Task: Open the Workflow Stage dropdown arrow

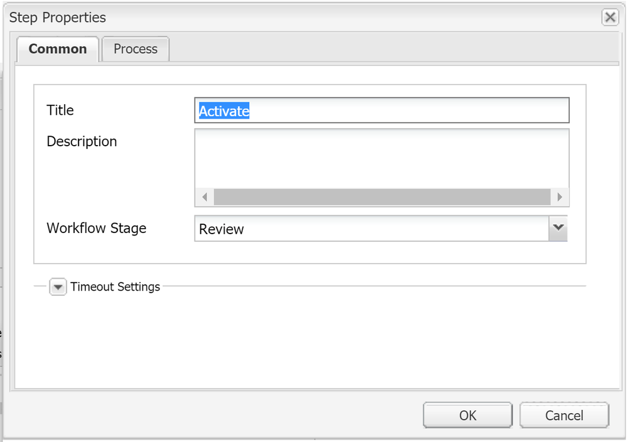Action: 558,229
